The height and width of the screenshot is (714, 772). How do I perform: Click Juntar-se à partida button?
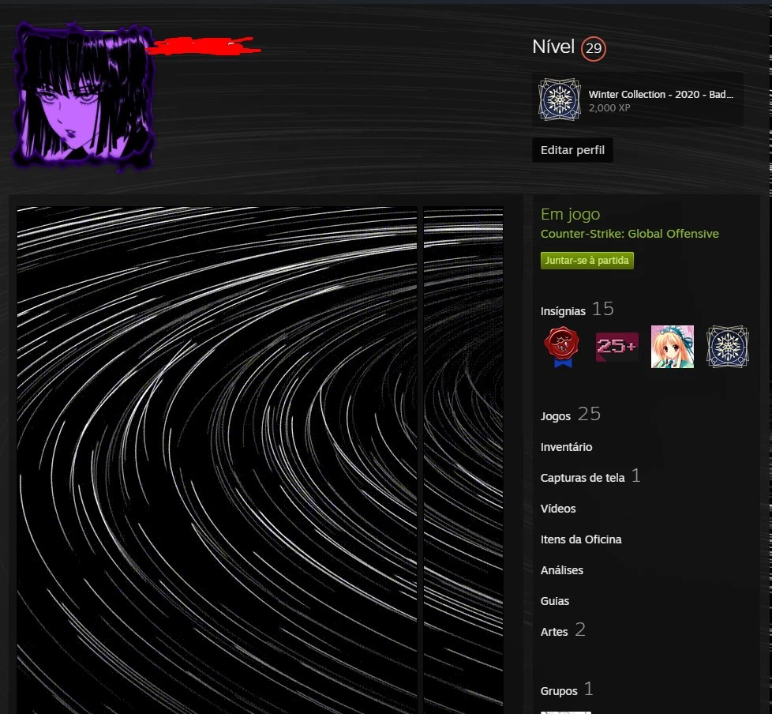(x=586, y=260)
